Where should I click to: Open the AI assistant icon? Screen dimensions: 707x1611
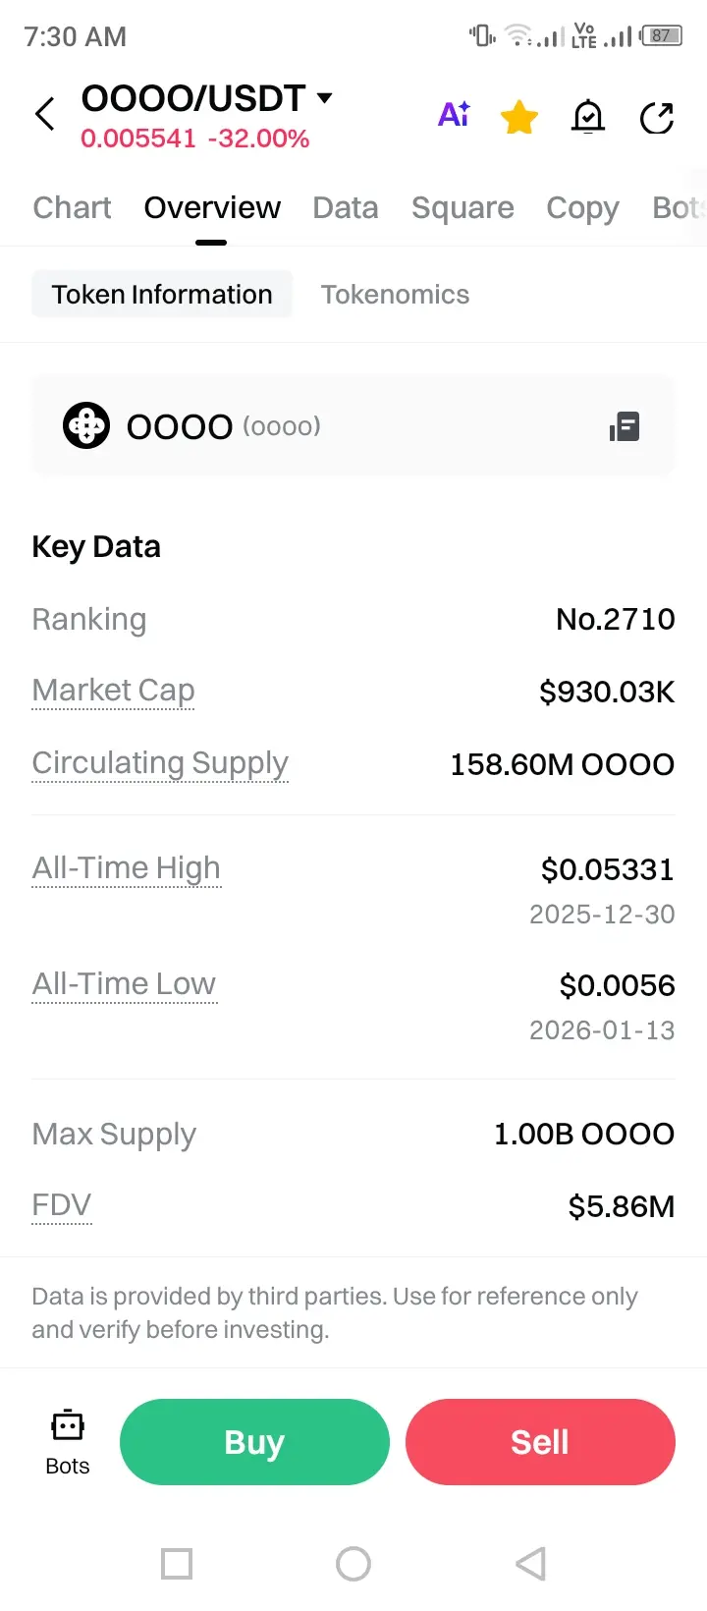(454, 116)
